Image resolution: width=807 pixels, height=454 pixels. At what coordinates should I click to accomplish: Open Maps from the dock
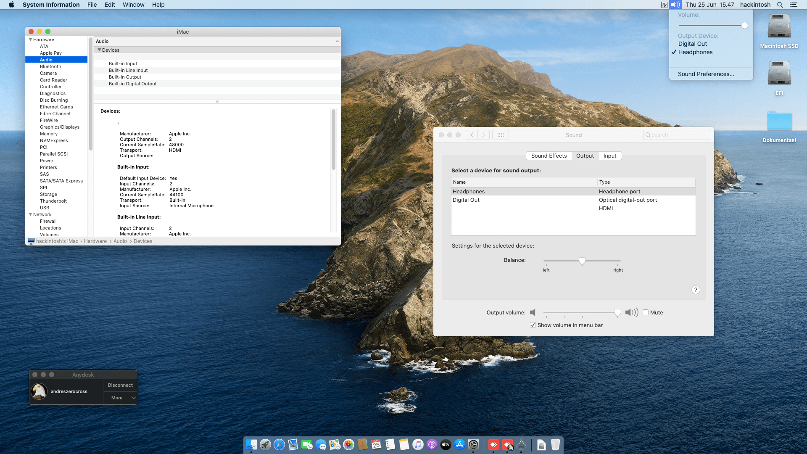pyautogui.click(x=335, y=444)
